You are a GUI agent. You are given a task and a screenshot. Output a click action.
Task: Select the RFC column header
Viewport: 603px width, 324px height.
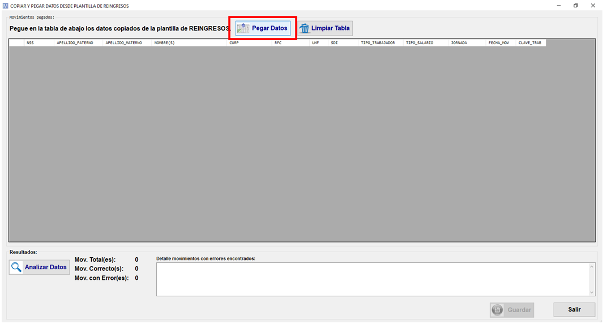290,43
